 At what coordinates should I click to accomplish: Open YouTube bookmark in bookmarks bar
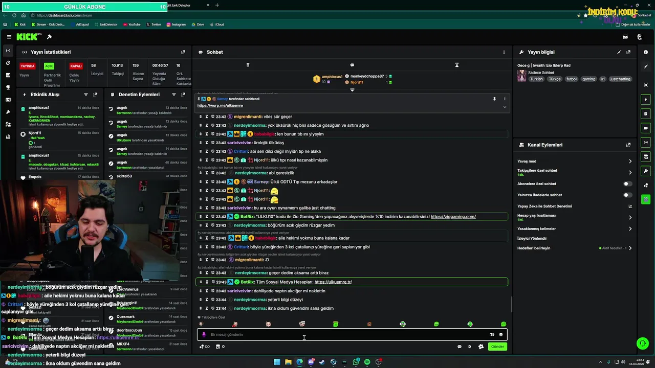click(x=132, y=24)
